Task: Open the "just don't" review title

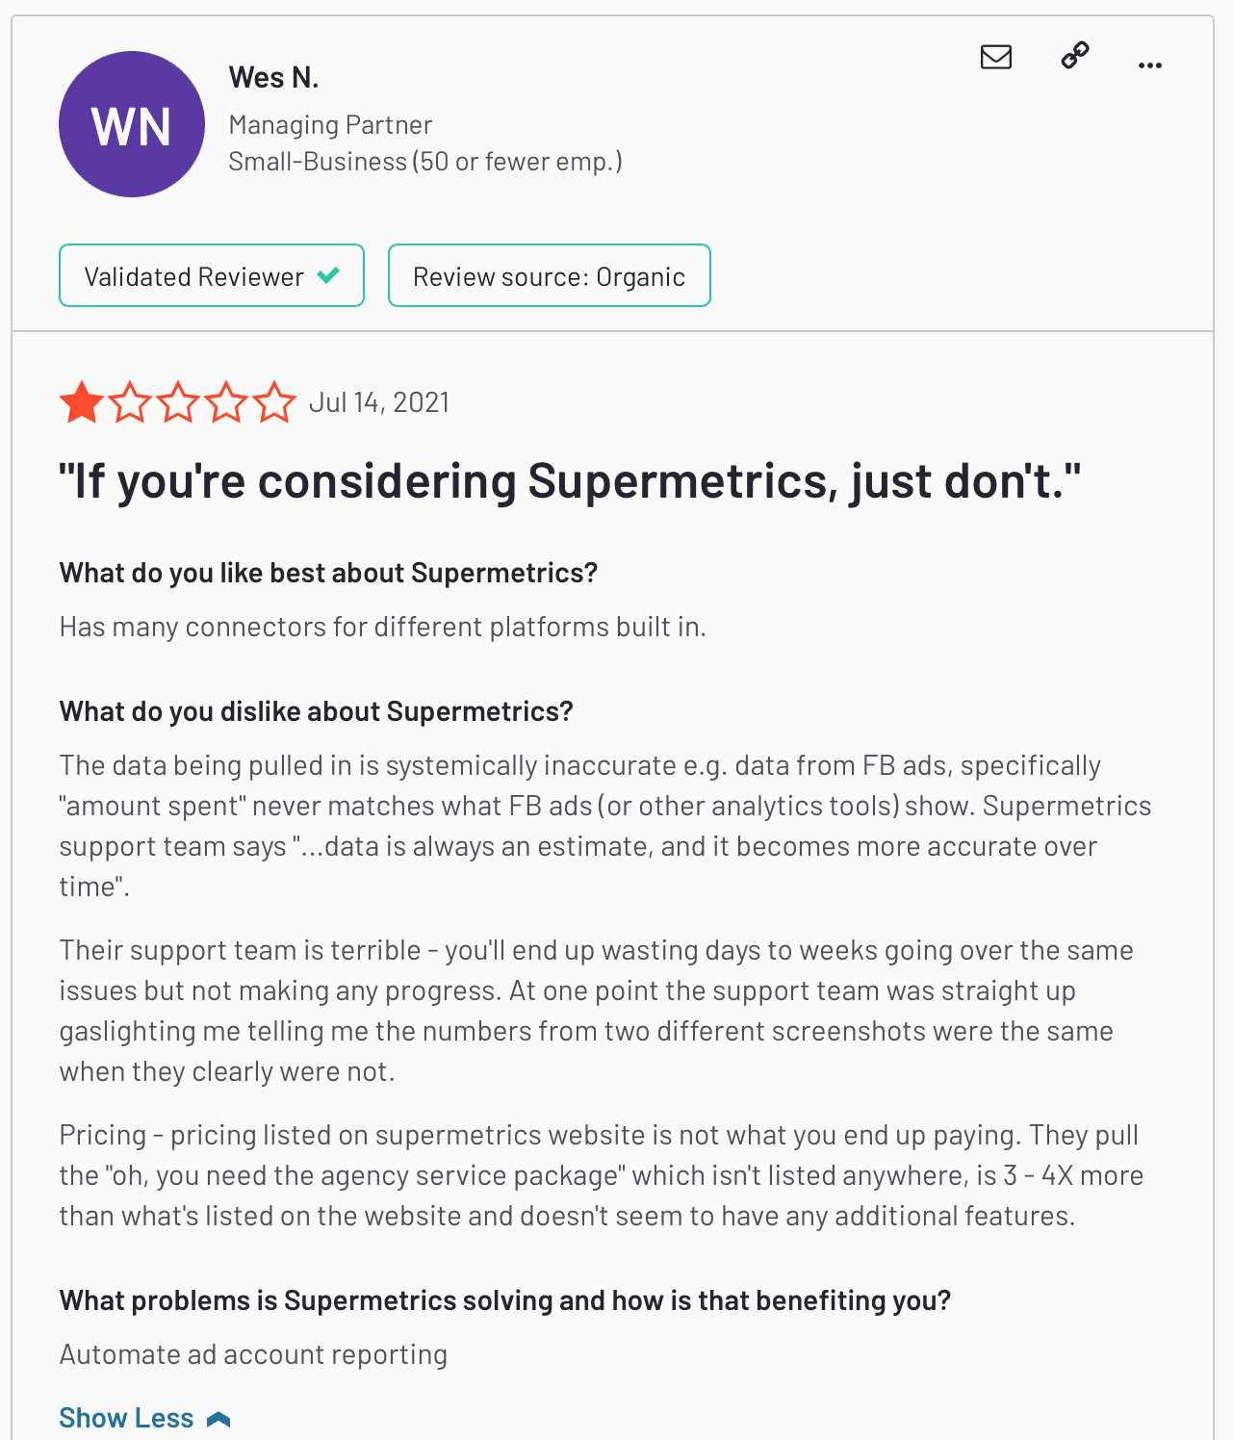Action: (x=570, y=481)
